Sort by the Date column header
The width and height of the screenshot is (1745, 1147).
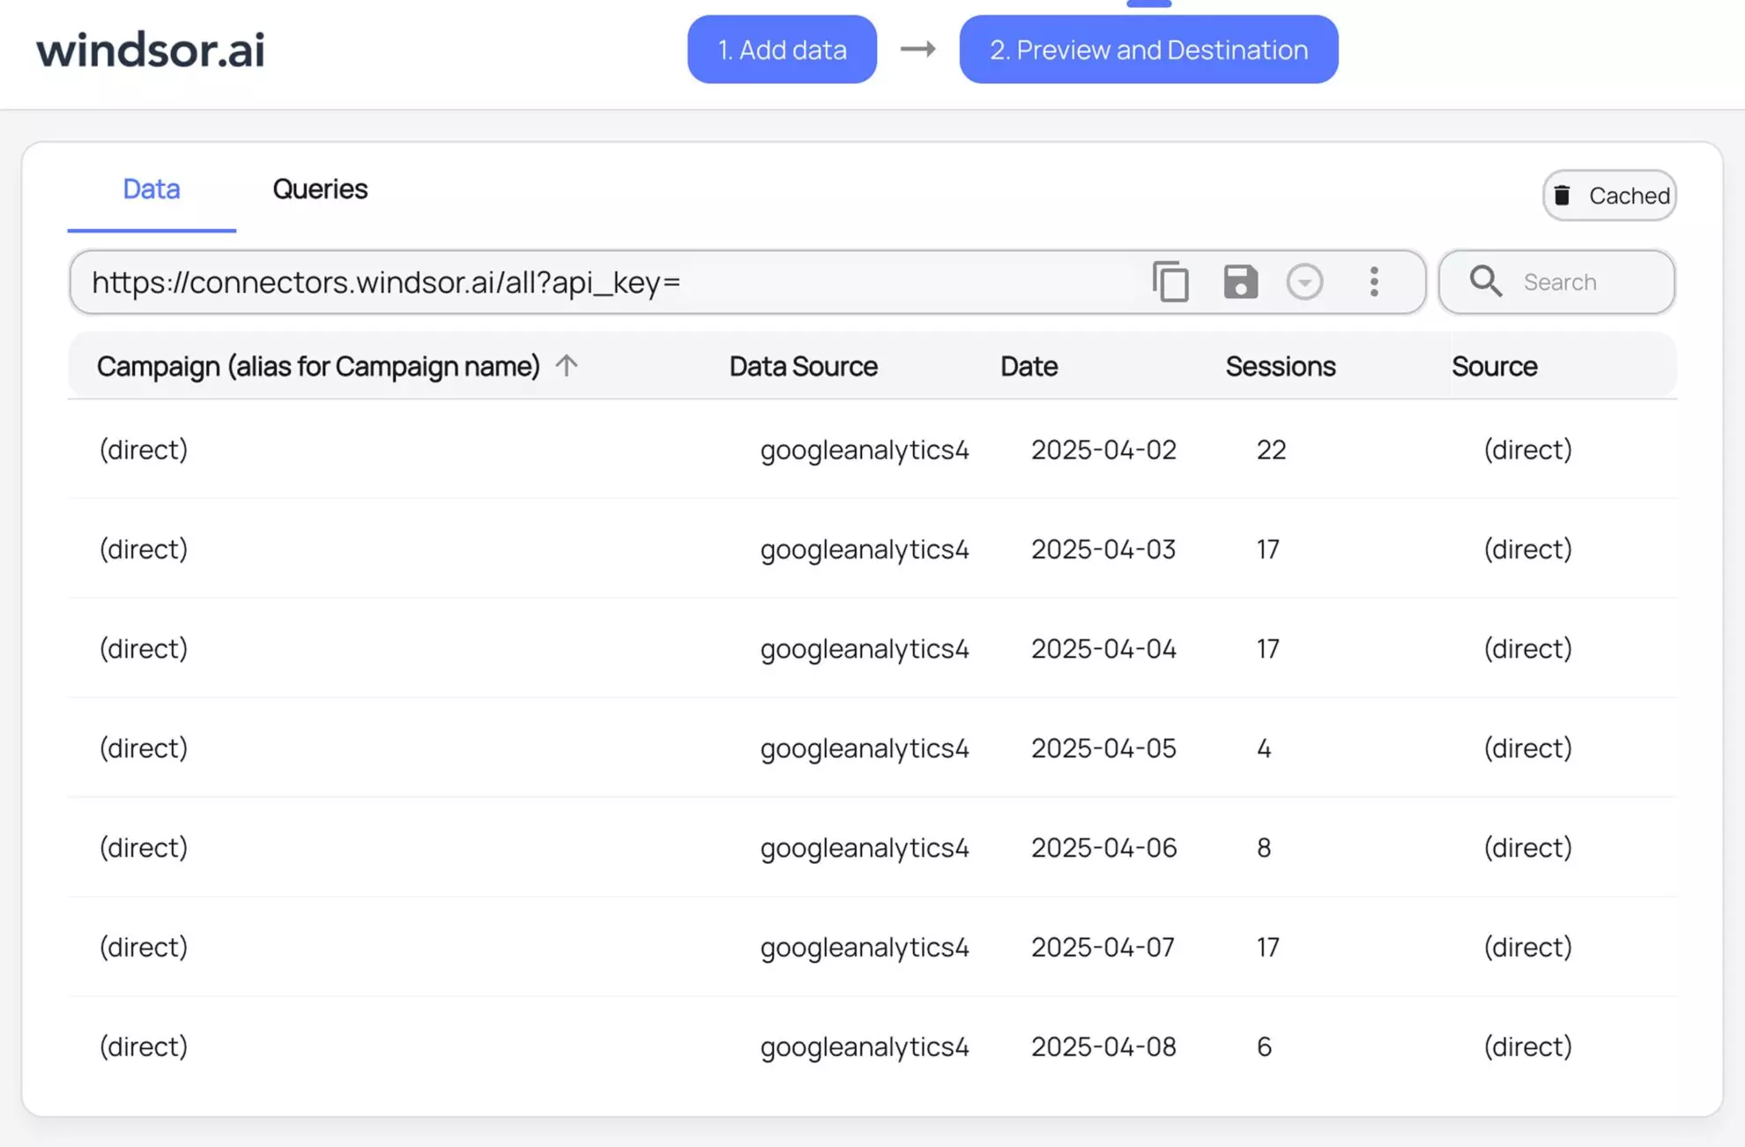1028,366
